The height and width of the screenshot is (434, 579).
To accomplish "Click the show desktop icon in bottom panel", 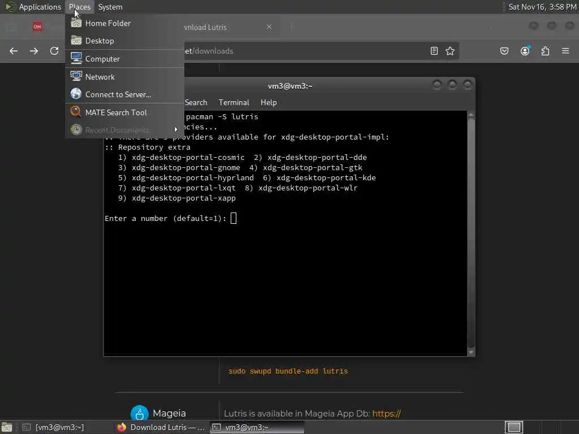I will click(x=7, y=427).
